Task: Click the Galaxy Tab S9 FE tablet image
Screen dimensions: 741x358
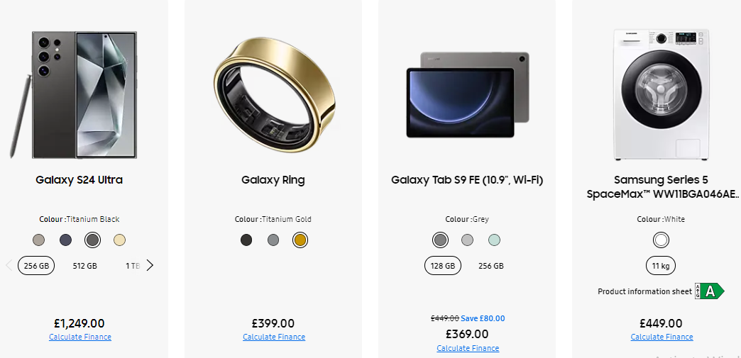Action: [467, 95]
